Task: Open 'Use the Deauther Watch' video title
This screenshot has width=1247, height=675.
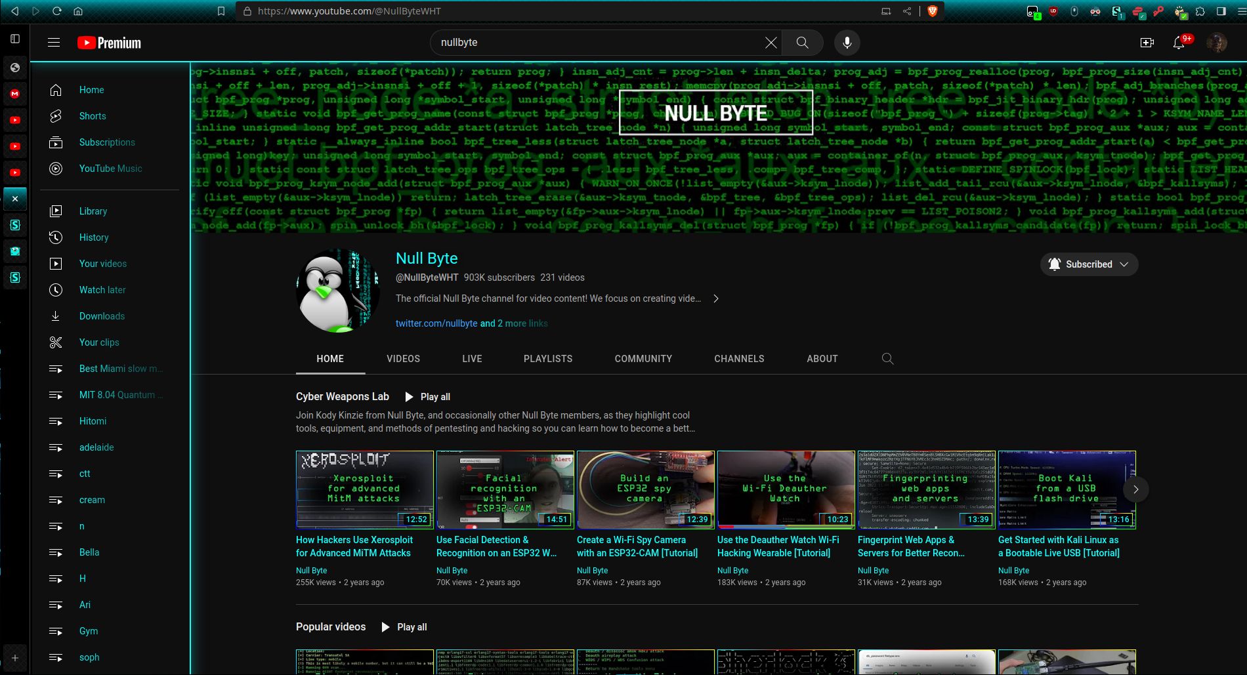Action: [x=778, y=546]
